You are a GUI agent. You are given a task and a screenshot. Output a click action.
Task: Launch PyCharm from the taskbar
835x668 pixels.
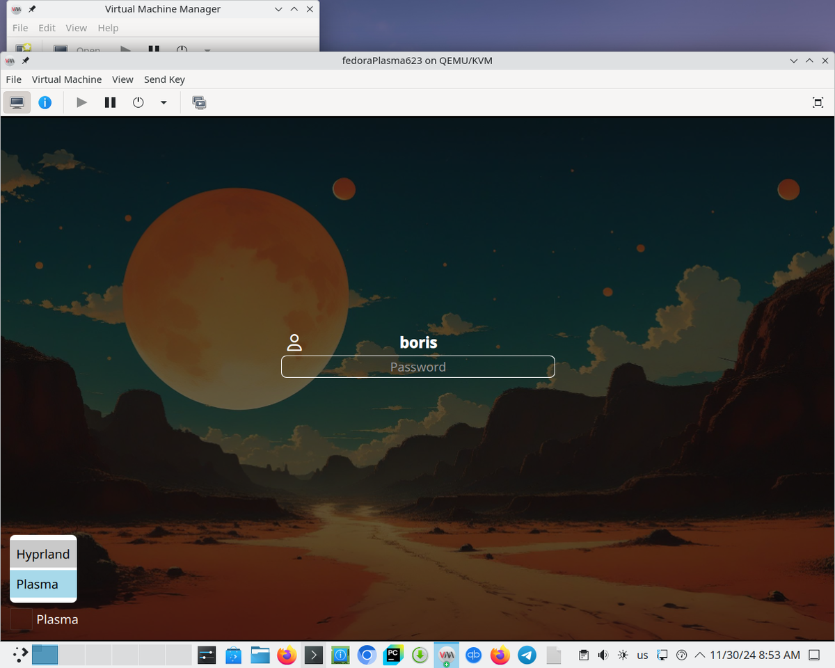(393, 654)
